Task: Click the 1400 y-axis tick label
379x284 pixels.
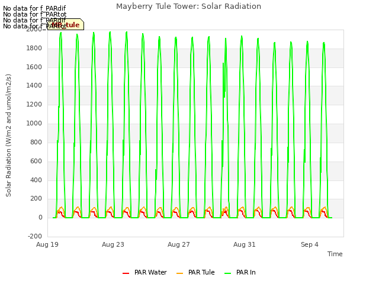Action: tap(34, 85)
